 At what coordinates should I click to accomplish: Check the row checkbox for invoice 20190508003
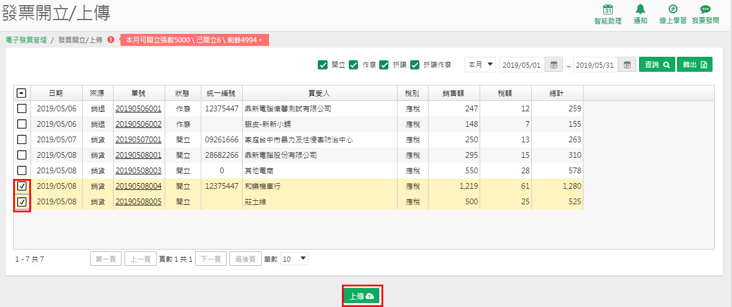pyautogui.click(x=22, y=170)
